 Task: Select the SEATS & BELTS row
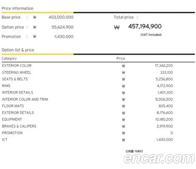[15, 79]
